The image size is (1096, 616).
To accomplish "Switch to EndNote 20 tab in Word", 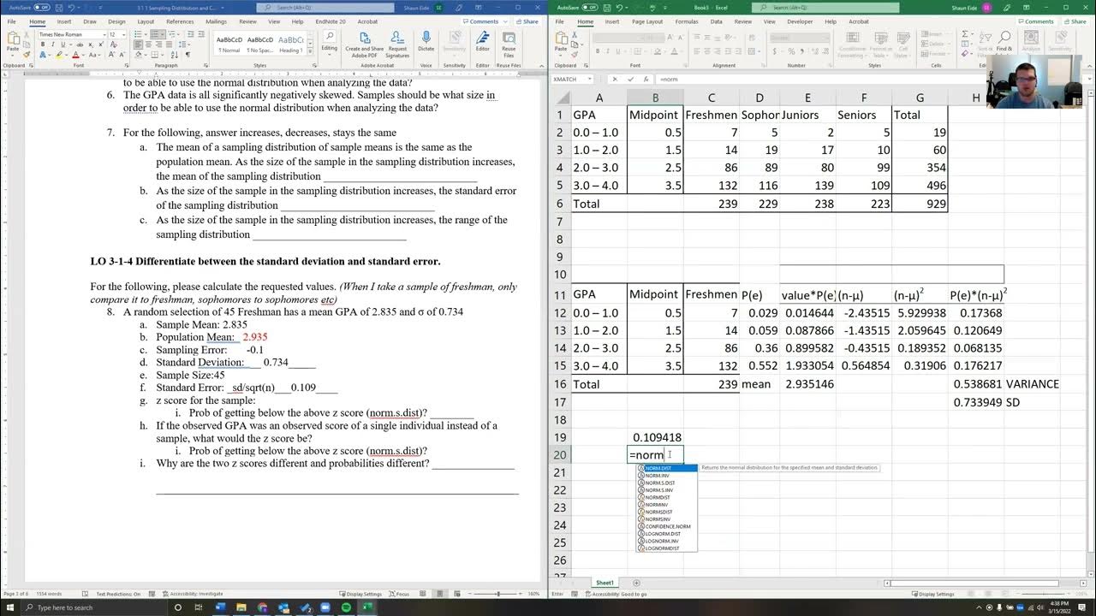I will click(x=329, y=21).
